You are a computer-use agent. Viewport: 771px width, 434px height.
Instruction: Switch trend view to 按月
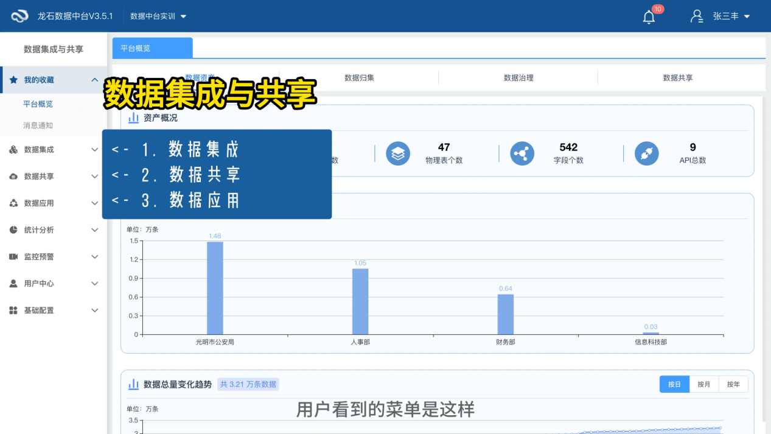(703, 384)
